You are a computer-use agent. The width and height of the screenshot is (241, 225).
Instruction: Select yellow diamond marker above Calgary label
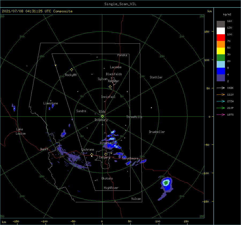[106, 154]
